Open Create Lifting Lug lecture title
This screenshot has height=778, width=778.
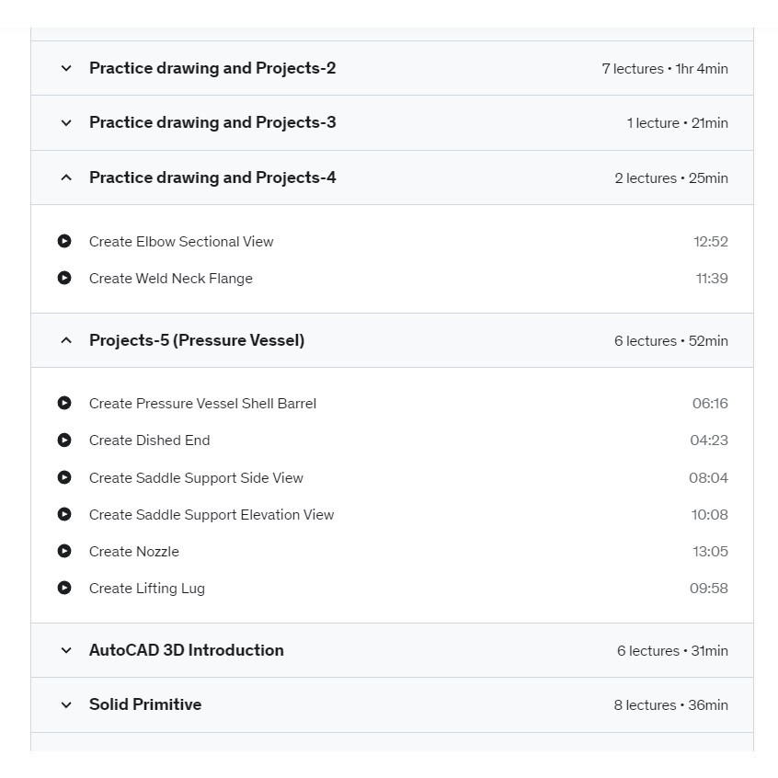(x=147, y=589)
